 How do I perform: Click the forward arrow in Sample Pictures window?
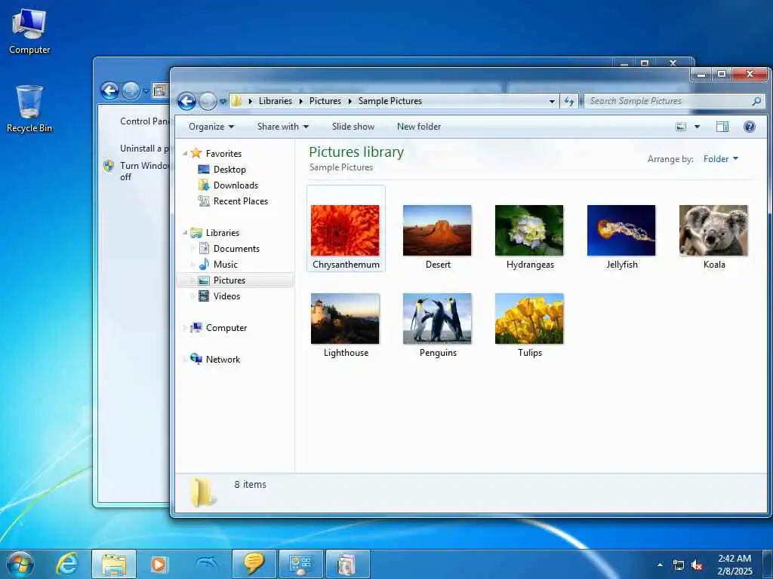point(208,102)
